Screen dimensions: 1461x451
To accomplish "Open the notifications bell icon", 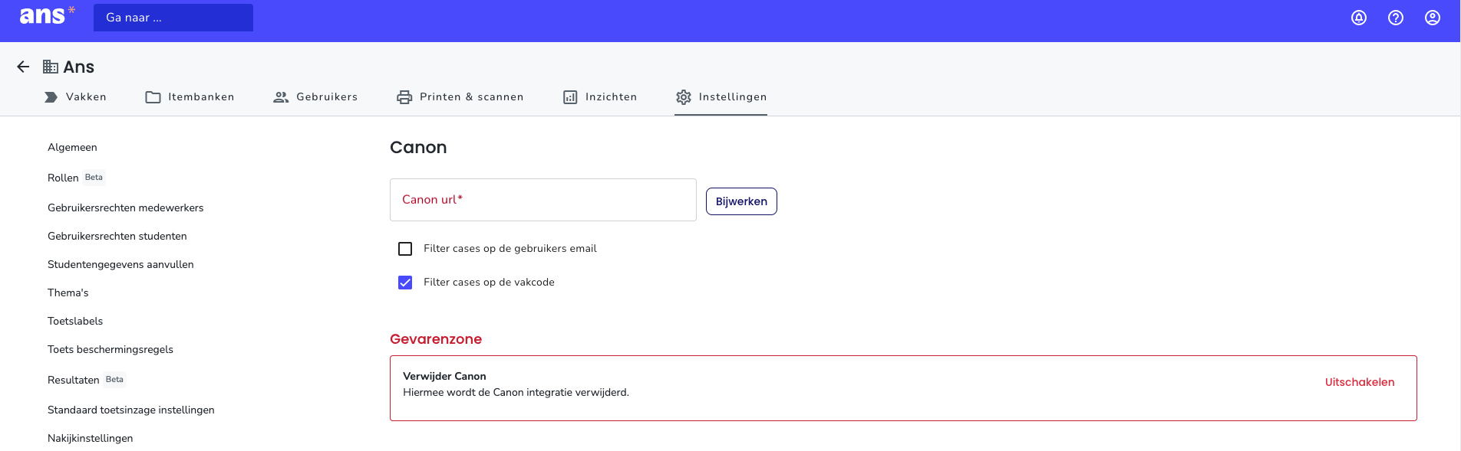I will pyautogui.click(x=1359, y=18).
